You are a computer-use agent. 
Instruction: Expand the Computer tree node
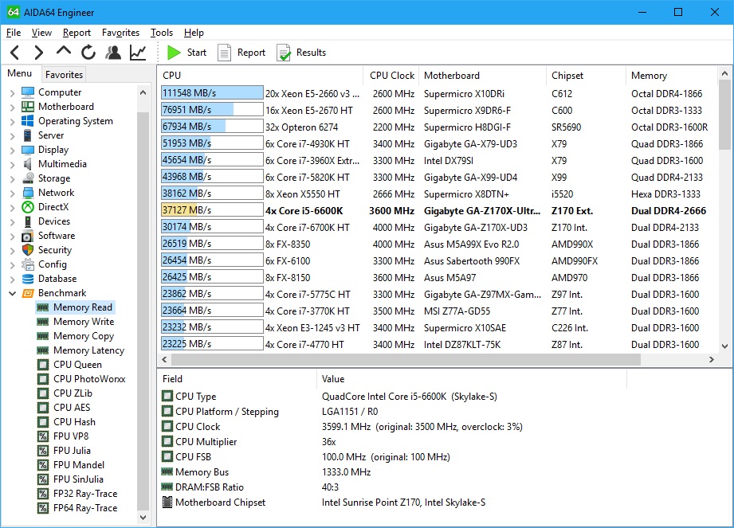pos(13,92)
